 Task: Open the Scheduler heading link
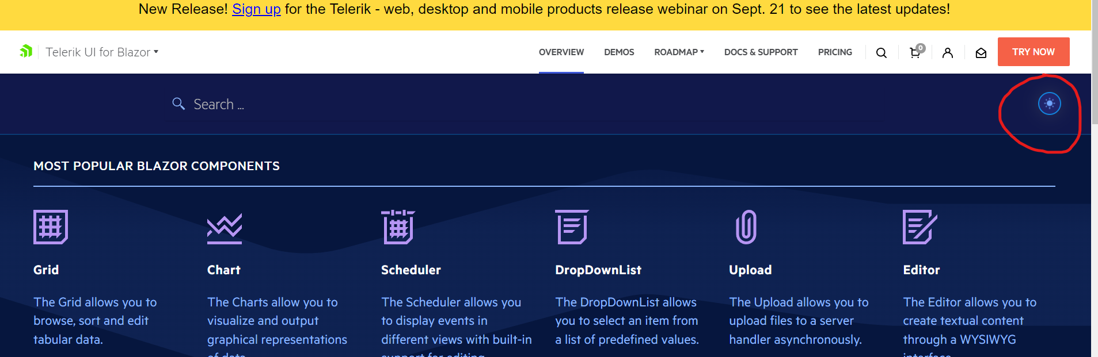point(411,270)
